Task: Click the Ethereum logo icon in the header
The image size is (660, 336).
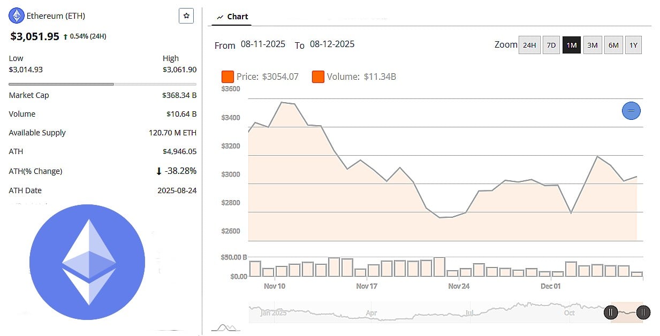Action: point(16,16)
